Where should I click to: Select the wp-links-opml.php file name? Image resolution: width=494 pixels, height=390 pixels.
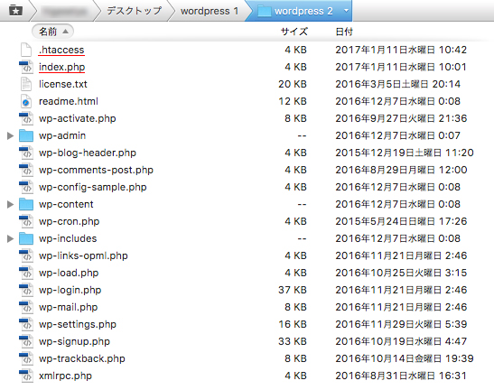point(83,255)
